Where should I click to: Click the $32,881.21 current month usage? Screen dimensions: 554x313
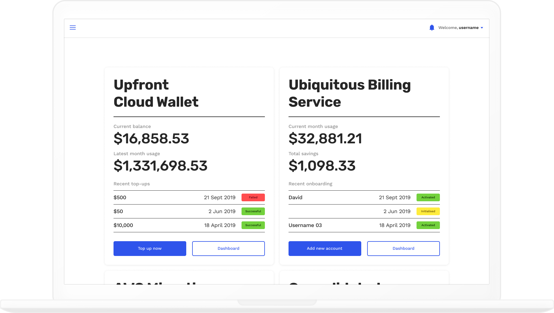(x=325, y=139)
